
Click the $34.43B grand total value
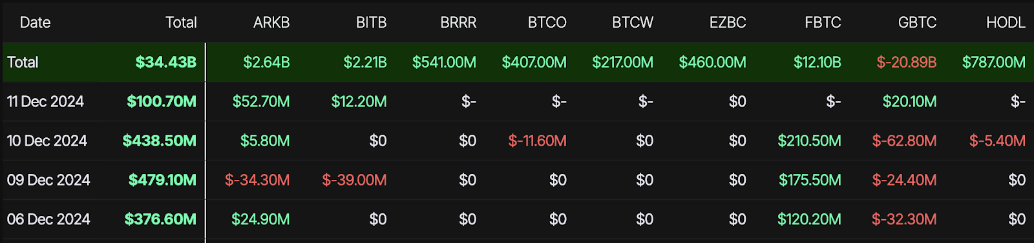pos(166,62)
